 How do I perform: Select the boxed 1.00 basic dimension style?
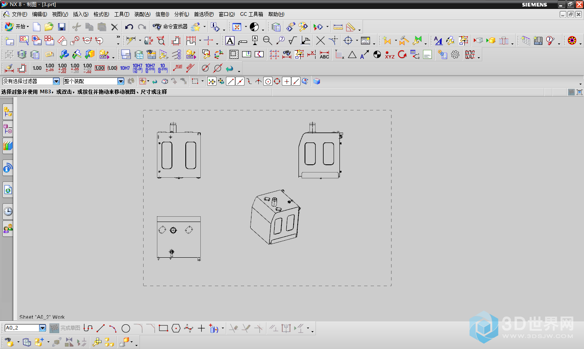(100, 68)
